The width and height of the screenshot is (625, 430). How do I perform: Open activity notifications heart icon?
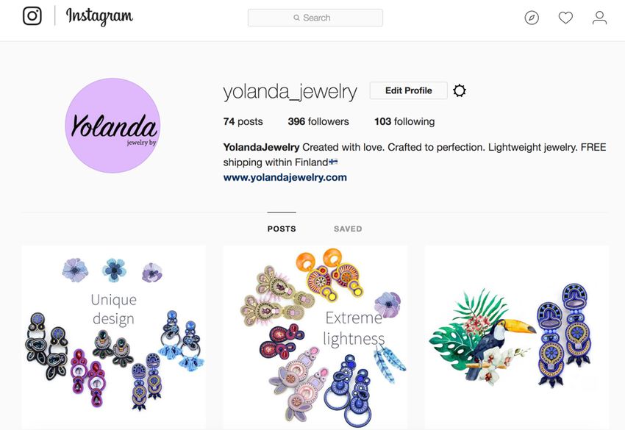(x=565, y=18)
